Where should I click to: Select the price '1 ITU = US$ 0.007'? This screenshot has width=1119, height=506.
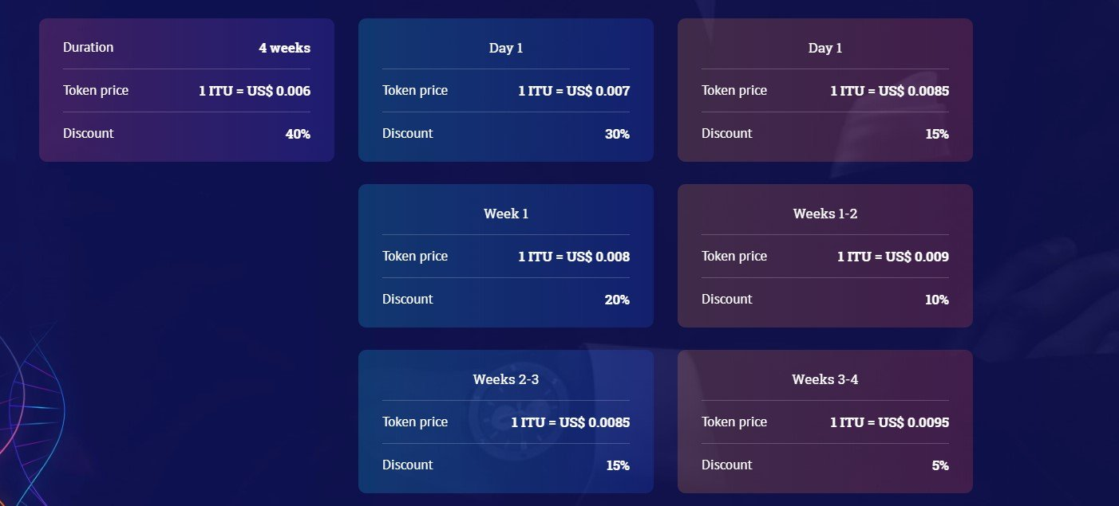[574, 91]
